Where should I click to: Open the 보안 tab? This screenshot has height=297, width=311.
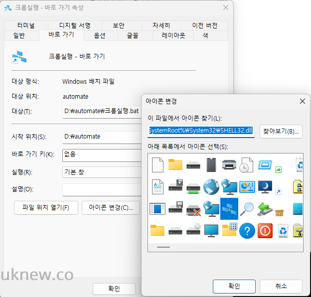click(x=119, y=25)
